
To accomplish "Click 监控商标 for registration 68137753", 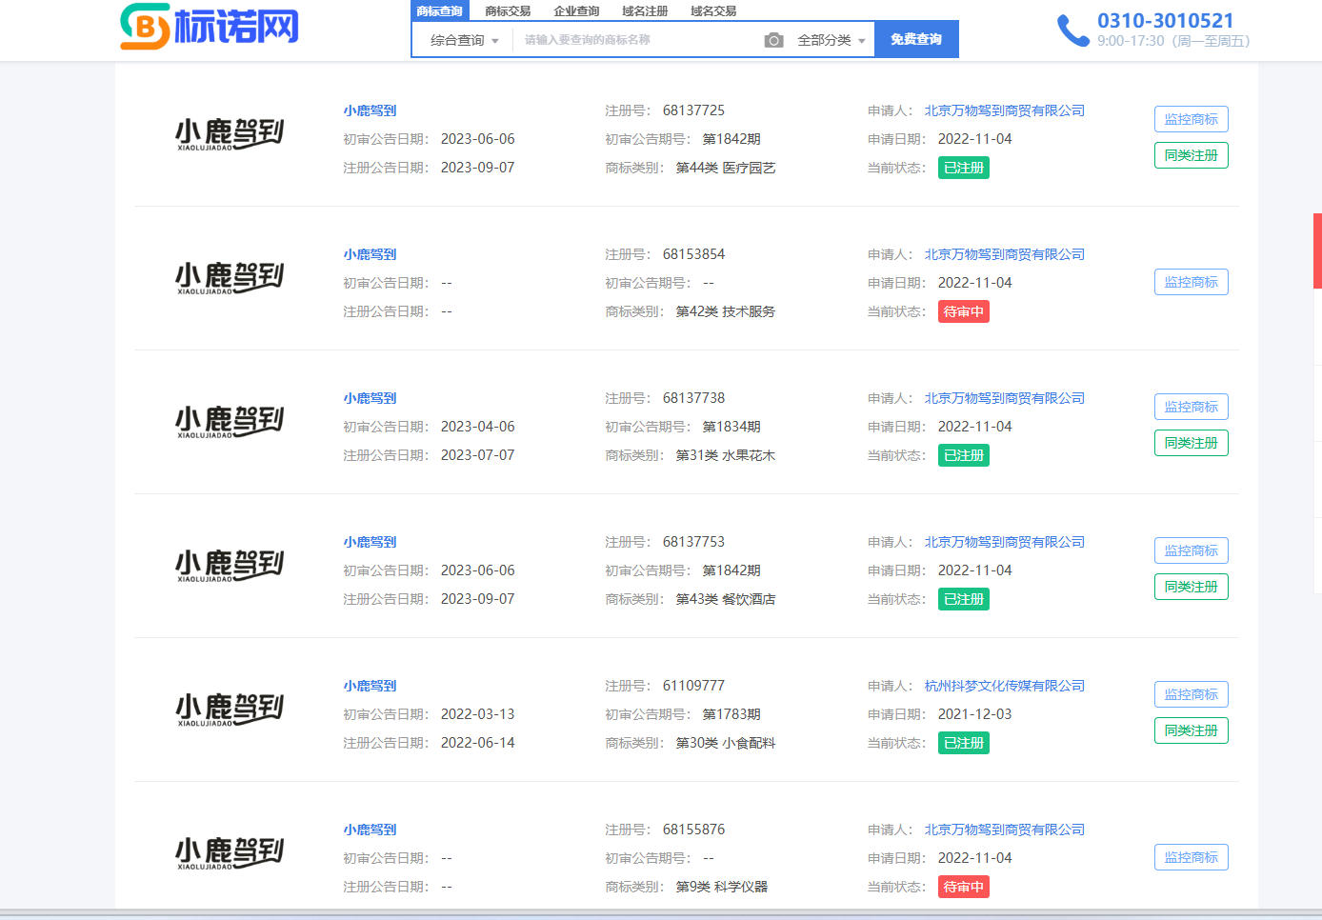I will coord(1192,550).
